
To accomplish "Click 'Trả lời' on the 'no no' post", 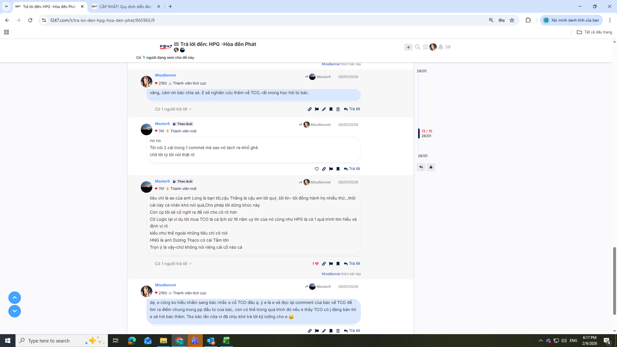I will pos(352,169).
